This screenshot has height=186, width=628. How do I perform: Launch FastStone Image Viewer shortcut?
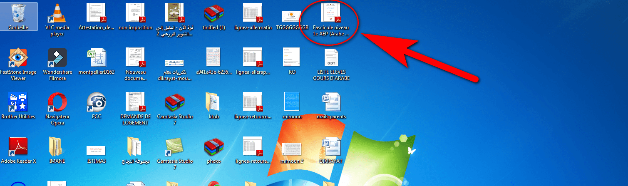(18, 64)
